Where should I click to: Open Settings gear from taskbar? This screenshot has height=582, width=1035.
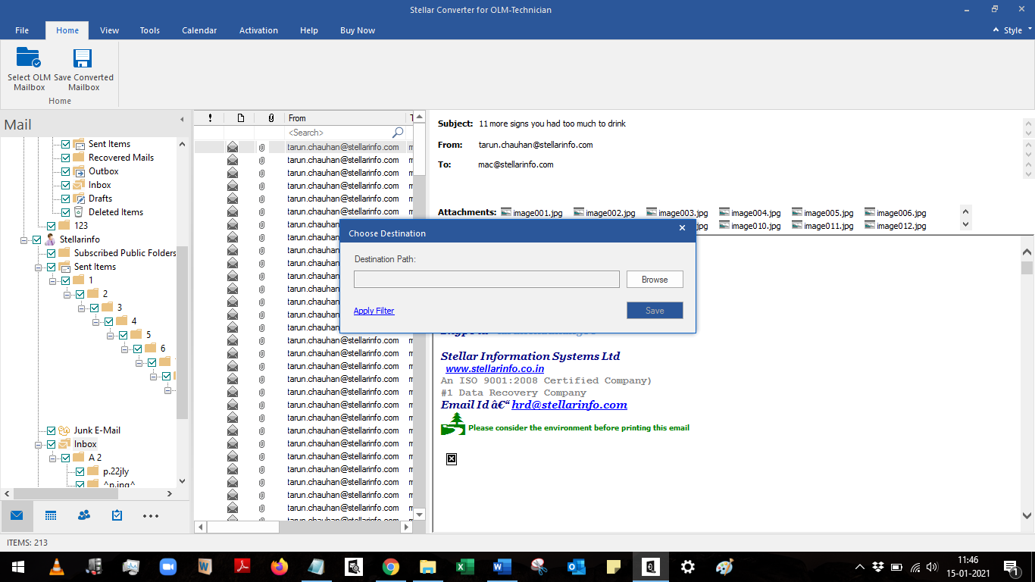pos(687,567)
